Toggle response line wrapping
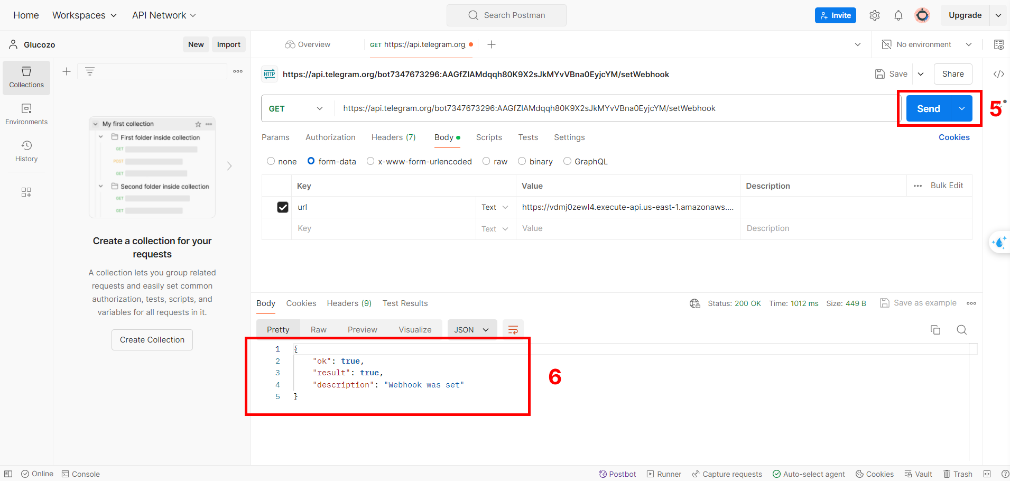The image size is (1010, 481). (513, 330)
